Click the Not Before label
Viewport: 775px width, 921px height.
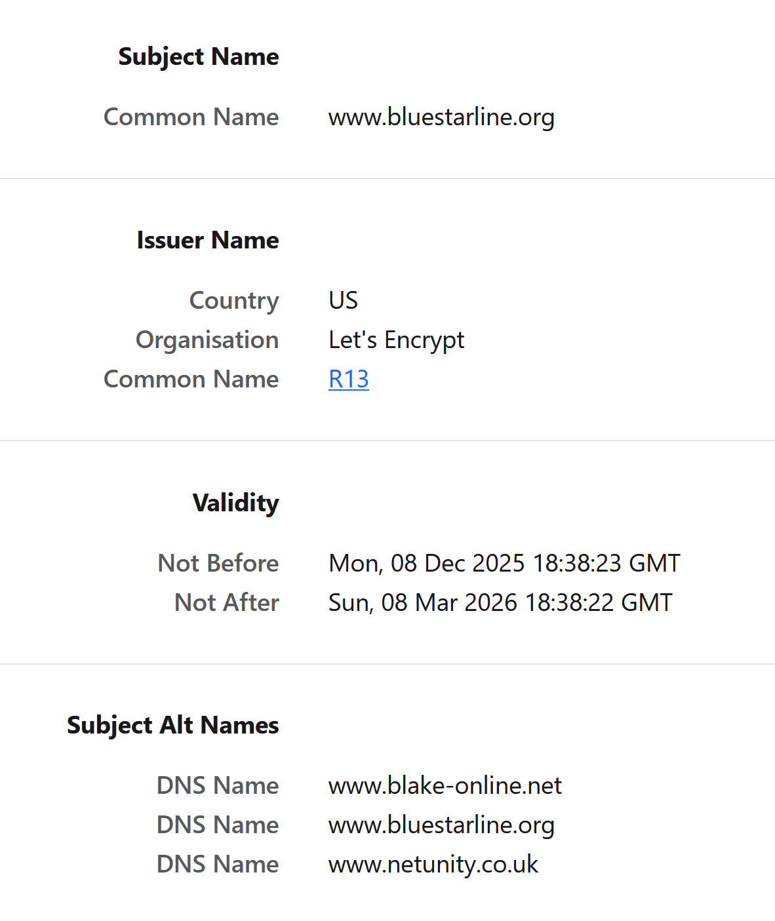(218, 563)
